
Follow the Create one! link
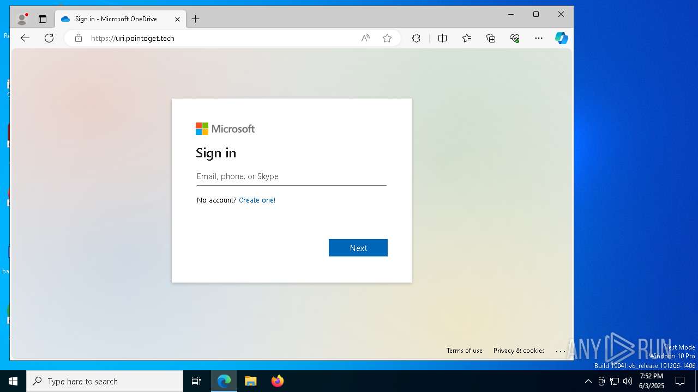(257, 200)
